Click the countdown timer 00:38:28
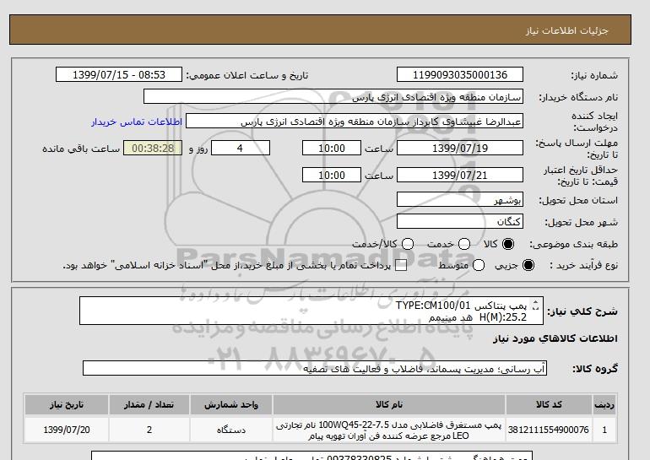The width and height of the screenshot is (650, 460). (153, 148)
